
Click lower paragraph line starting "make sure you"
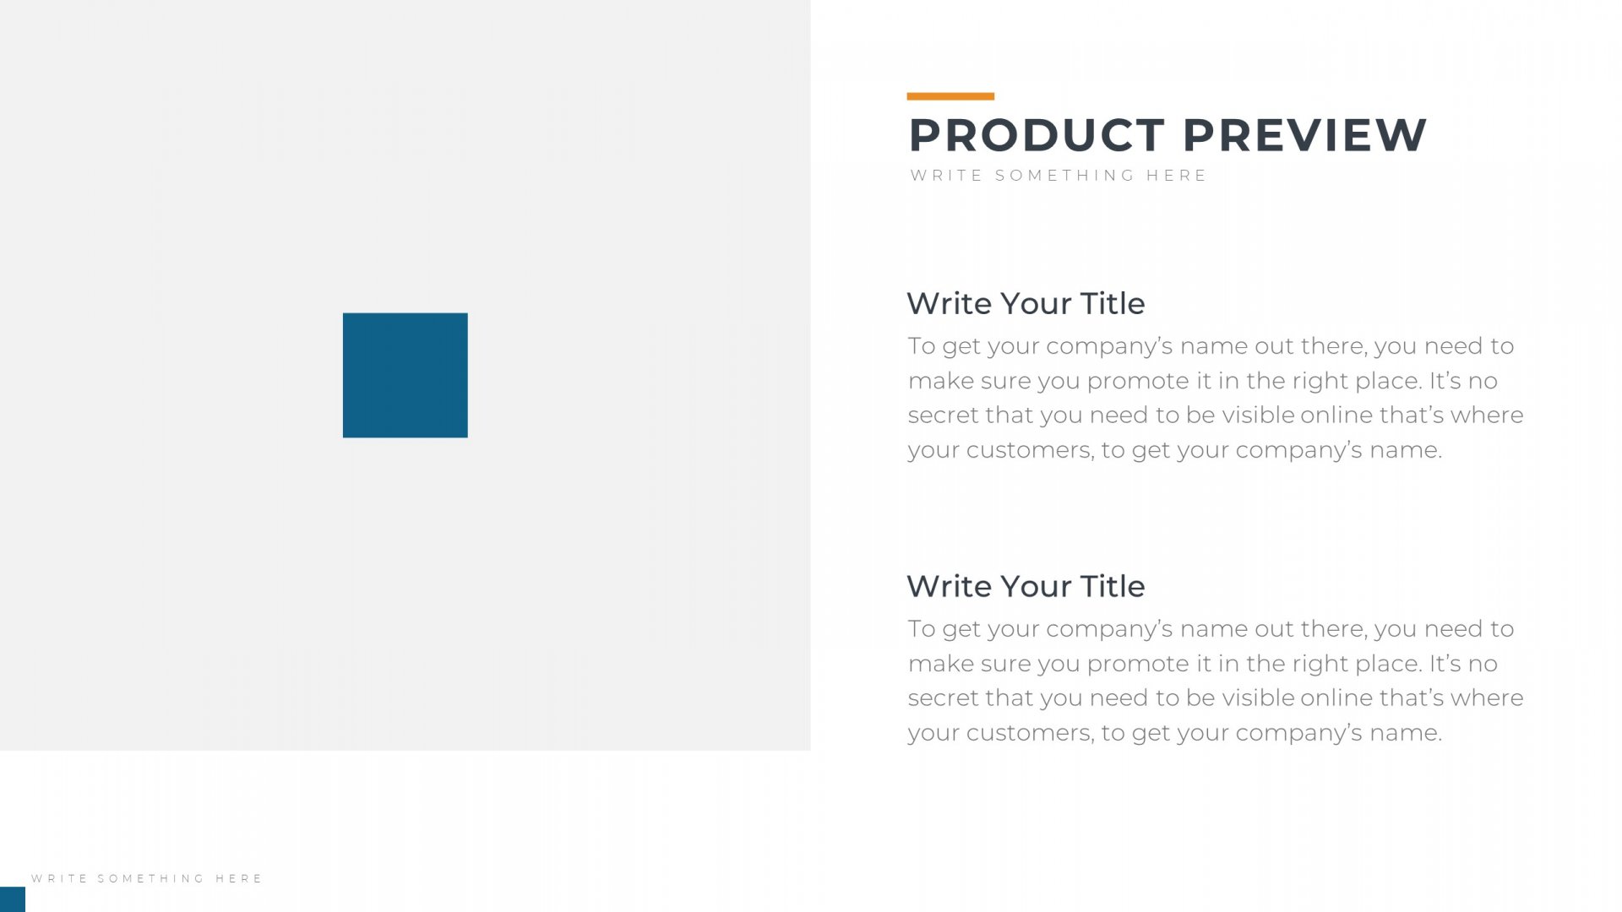(1202, 665)
